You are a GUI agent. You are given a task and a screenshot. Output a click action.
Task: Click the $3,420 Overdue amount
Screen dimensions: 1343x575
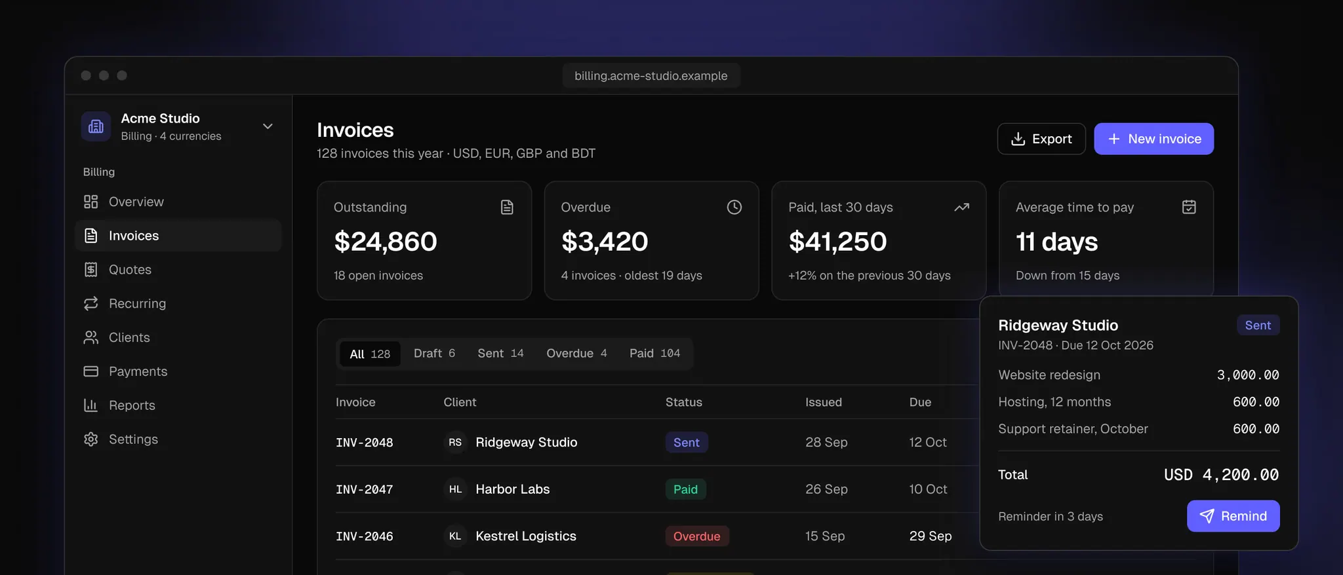click(605, 242)
